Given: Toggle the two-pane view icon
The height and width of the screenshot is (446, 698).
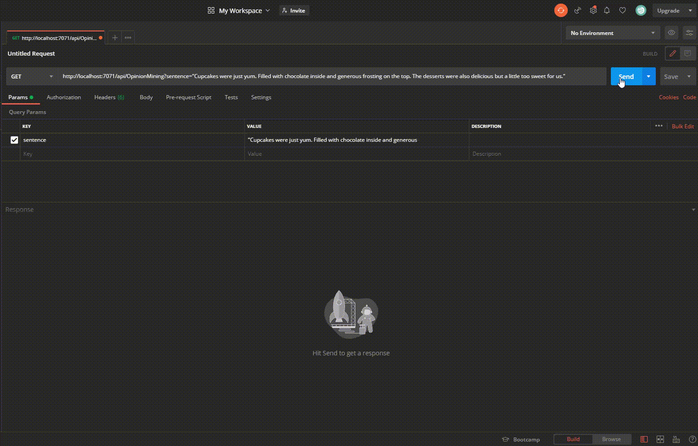Looking at the screenshot, I should pyautogui.click(x=660, y=439).
